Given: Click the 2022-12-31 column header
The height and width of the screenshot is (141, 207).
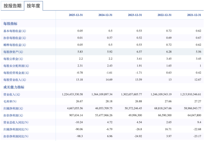Looking at the screenshot, I should 165,15.
